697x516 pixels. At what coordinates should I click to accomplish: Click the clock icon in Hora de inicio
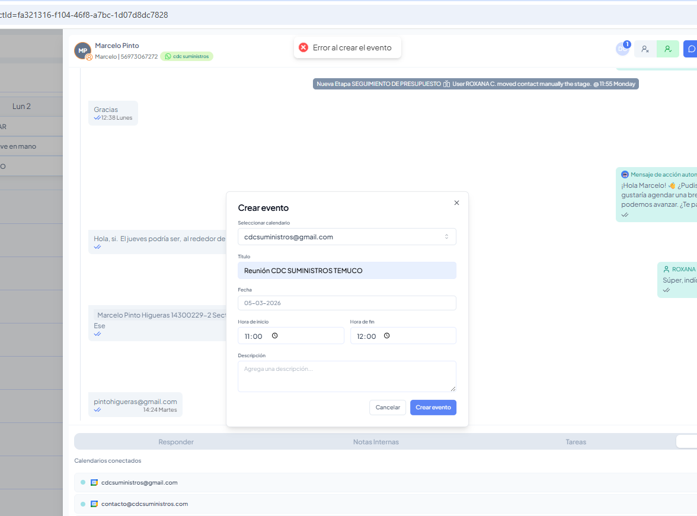coord(274,335)
